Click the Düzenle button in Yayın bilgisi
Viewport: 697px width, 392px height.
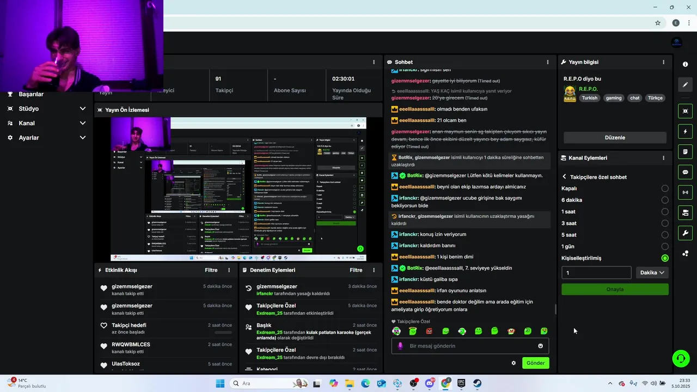tap(615, 138)
